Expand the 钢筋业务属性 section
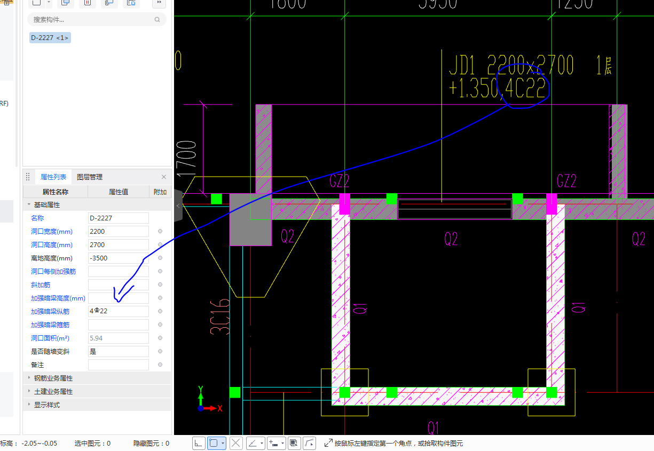Screen dimensions: 654x451 [x=53, y=378]
